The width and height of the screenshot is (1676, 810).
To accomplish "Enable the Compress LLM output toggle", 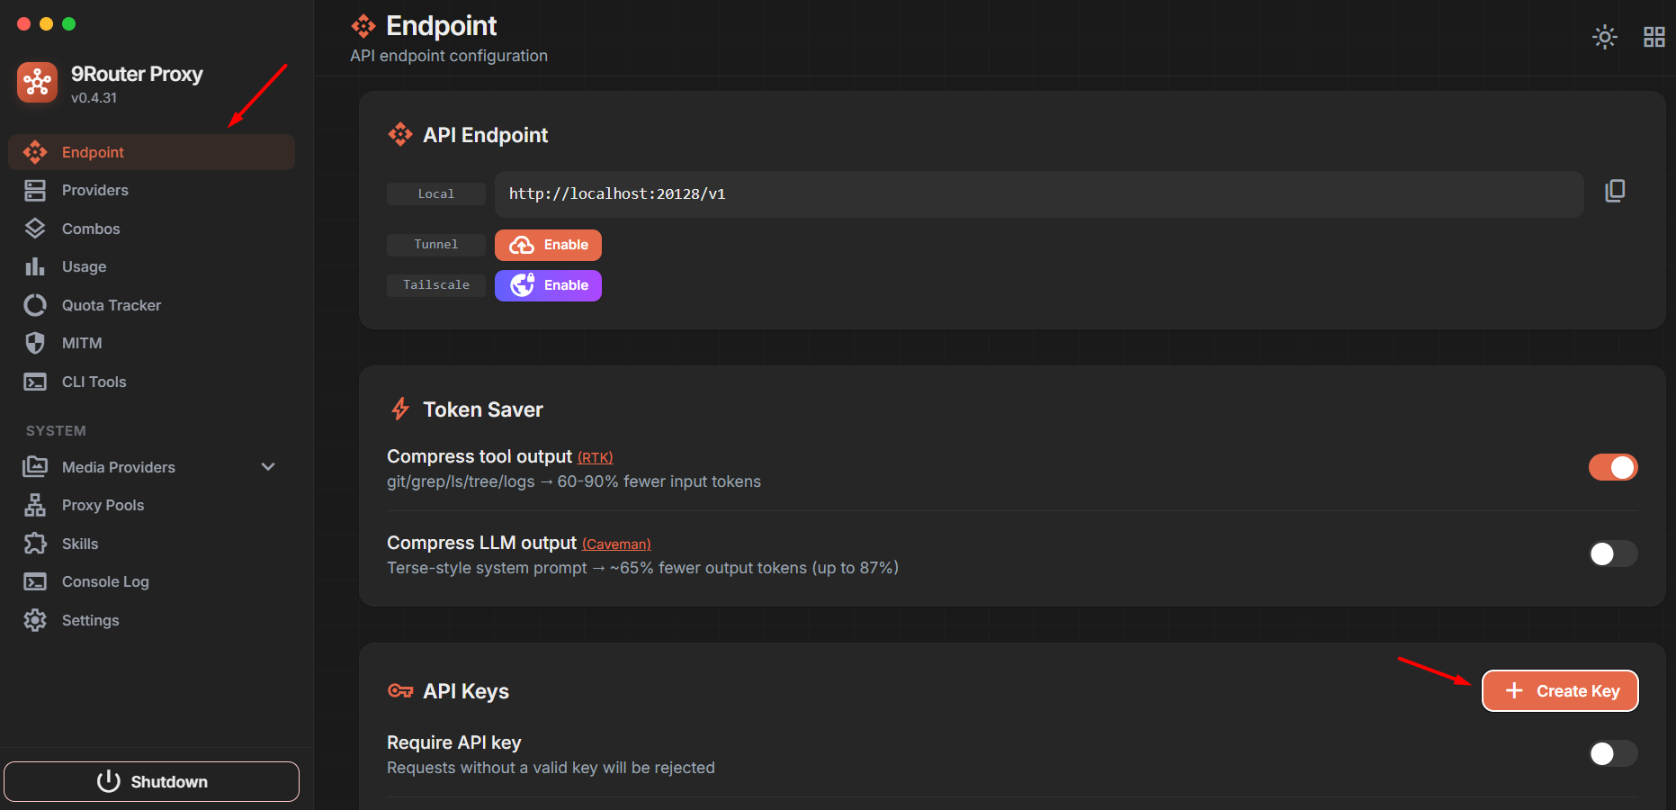I will (x=1613, y=553).
